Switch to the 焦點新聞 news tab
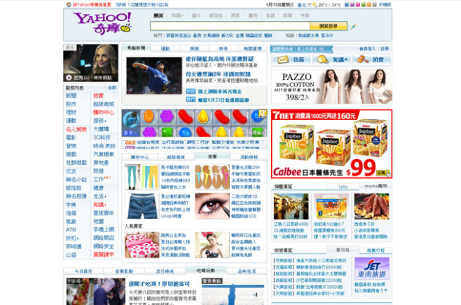The height and width of the screenshot is (305, 461). [x=136, y=48]
